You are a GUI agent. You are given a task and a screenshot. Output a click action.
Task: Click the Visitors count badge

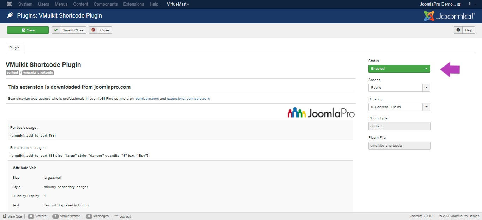31,216
